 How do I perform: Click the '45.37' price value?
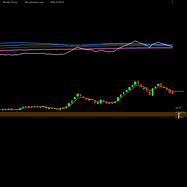pyautogui.click(x=178, y=108)
